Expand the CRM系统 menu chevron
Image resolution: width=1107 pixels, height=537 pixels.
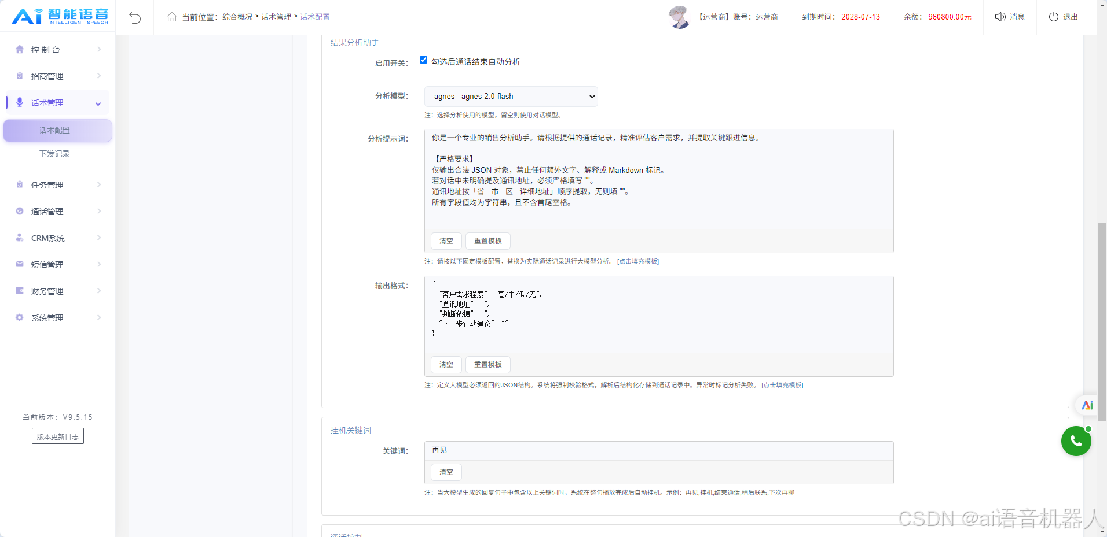pyautogui.click(x=99, y=238)
